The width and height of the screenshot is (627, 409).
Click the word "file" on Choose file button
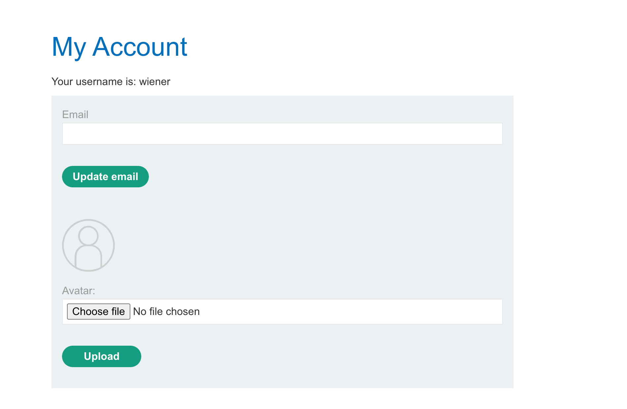(x=118, y=312)
